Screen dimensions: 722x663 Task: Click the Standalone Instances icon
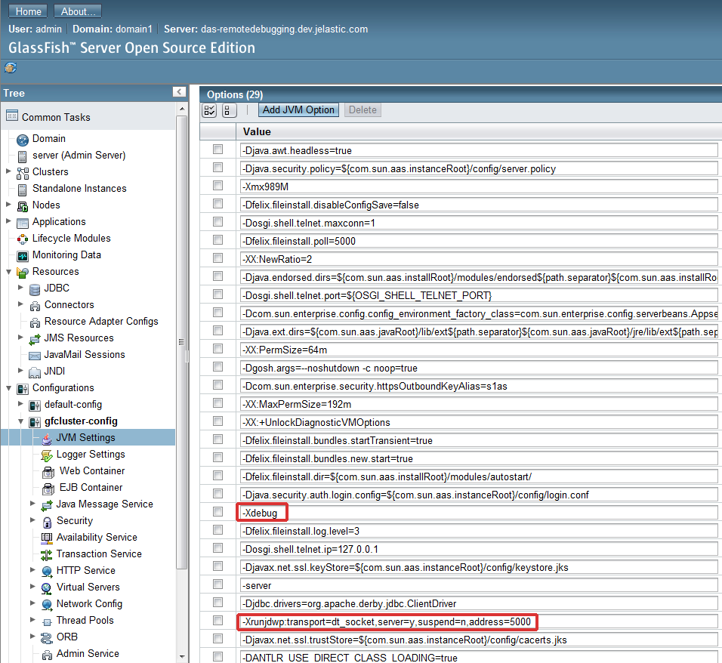tap(22, 190)
